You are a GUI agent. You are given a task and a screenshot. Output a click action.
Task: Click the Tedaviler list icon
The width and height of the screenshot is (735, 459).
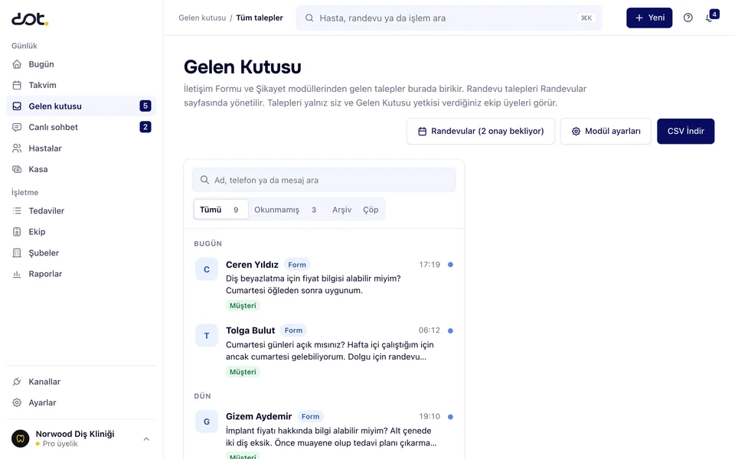pyautogui.click(x=17, y=211)
